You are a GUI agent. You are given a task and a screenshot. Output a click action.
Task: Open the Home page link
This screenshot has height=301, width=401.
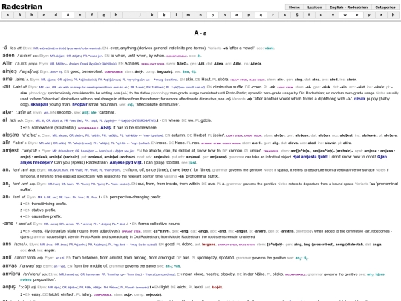pyautogui.click(x=294, y=7)
